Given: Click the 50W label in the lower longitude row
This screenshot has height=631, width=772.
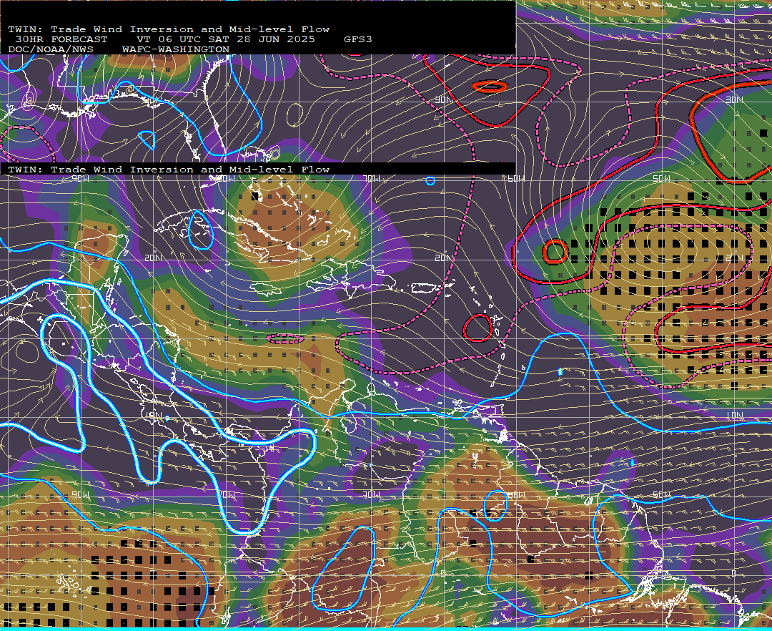Looking at the screenshot, I should click(x=661, y=494).
